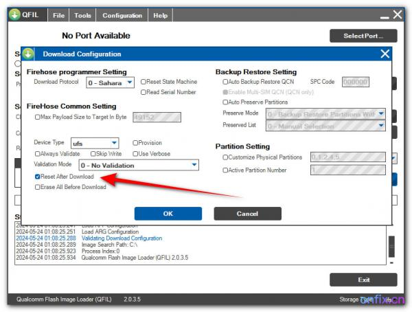The image size is (412, 312).
Task: Check Erase All Before Download
Action: click(38, 187)
